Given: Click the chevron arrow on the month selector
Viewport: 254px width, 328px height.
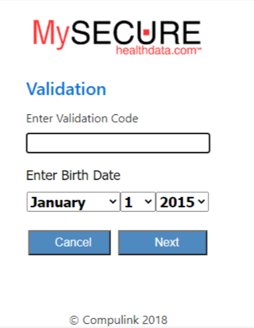Looking at the screenshot, I should [113, 201].
